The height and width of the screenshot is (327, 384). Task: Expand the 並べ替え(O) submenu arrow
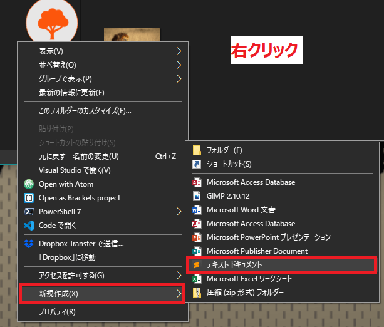179,65
